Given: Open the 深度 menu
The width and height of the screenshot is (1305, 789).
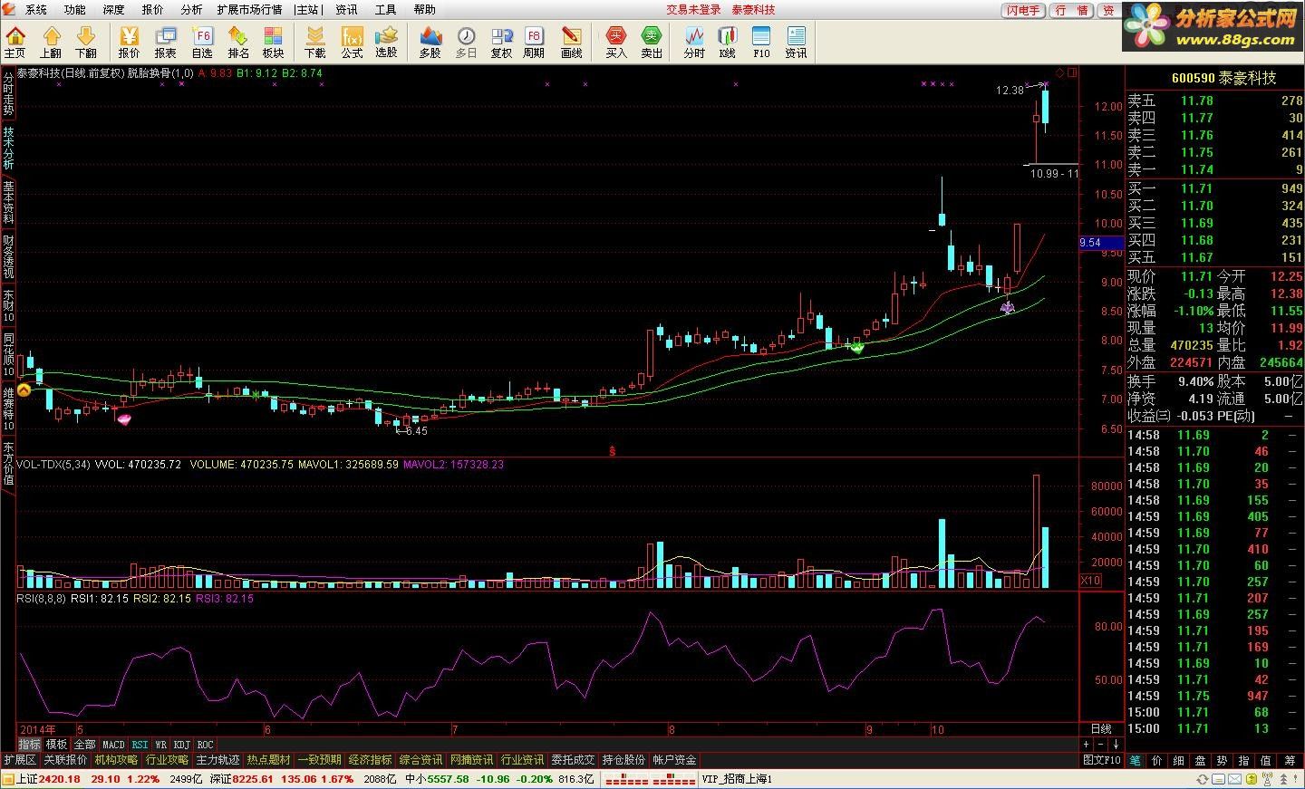Looking at the screenshot, I should click(x=114, y=10).
